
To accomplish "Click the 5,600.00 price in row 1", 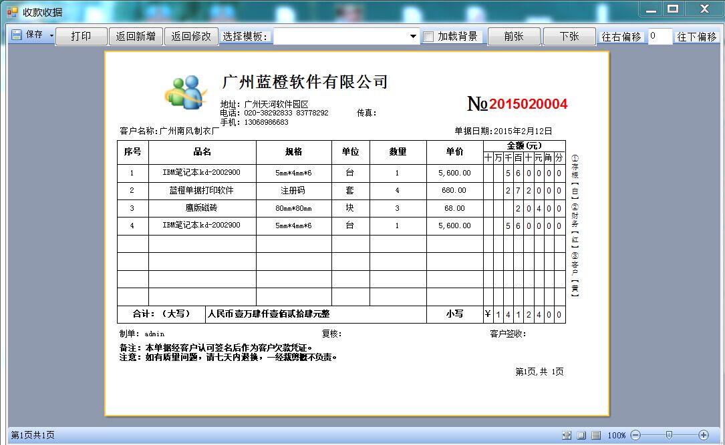I will 454,173.
